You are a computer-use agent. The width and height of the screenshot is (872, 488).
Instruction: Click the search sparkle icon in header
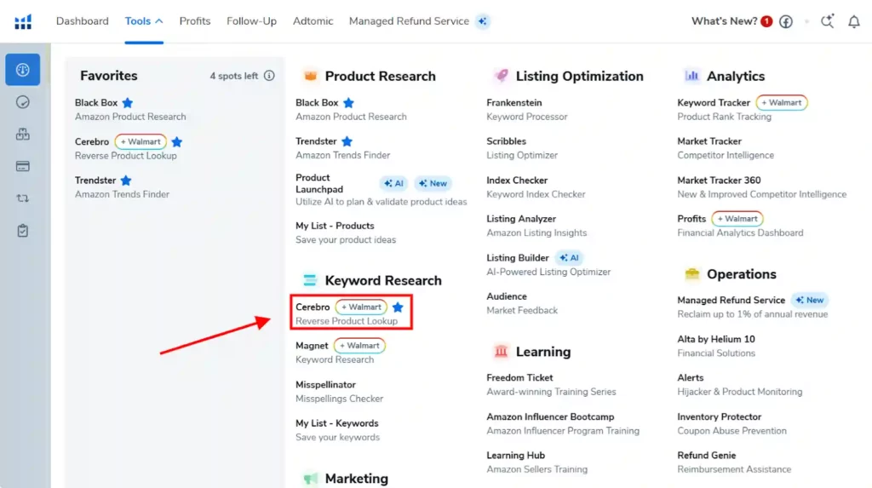point(828,21)
